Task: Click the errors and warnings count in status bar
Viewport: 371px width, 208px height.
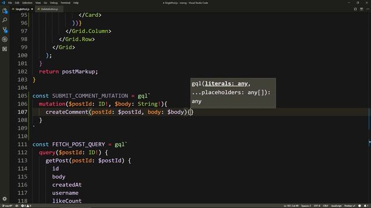Action: tap(26, 206)
